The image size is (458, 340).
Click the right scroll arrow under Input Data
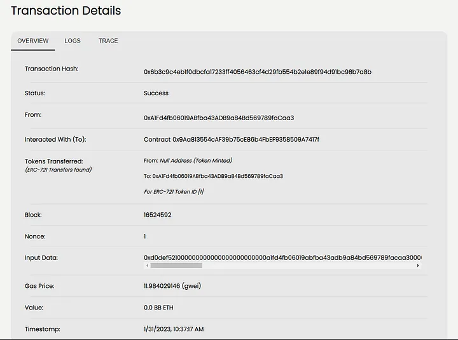click(x=418, y=266)
